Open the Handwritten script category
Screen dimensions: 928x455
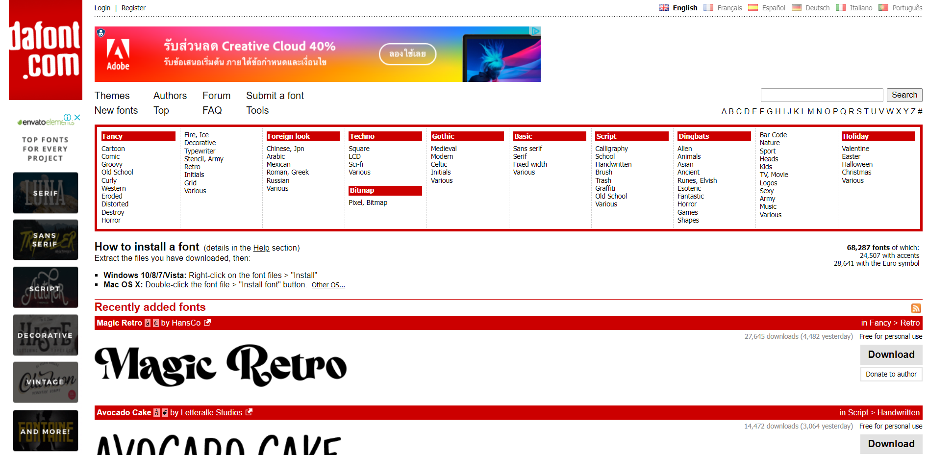click(613, 164)
